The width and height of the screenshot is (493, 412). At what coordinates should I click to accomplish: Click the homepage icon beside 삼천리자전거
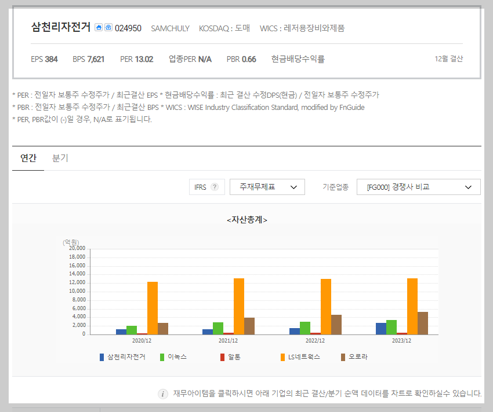click(x=99, y=27)
